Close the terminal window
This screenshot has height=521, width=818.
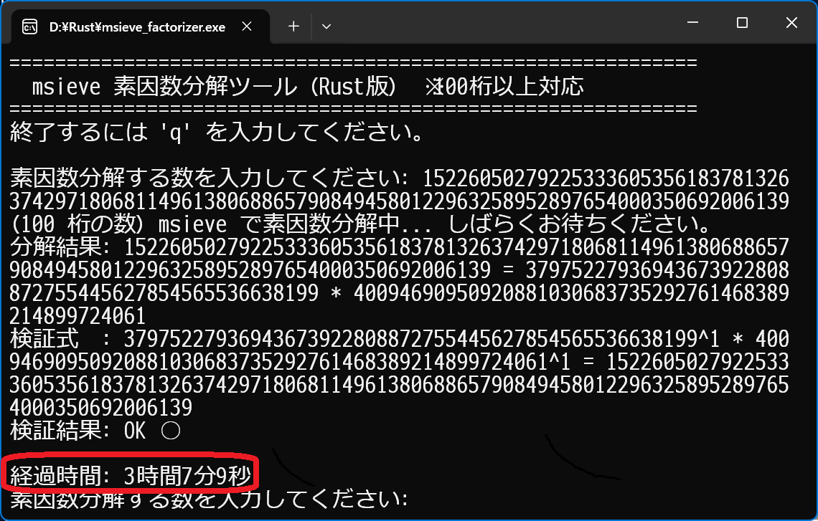tap(791, 24)
